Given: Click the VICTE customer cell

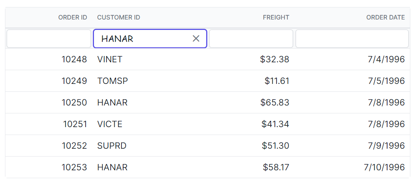Looking at the screenshot, I should [110, 124].
